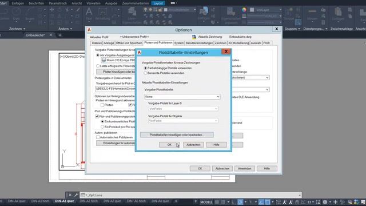Click the layer color square in Layer panel
366x206 pixels.
pos(165,10)
